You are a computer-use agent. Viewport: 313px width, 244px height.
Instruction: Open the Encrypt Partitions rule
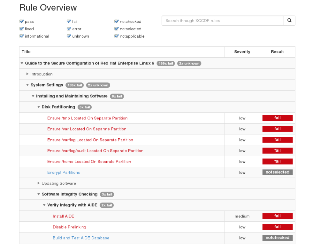coord(64,172)
